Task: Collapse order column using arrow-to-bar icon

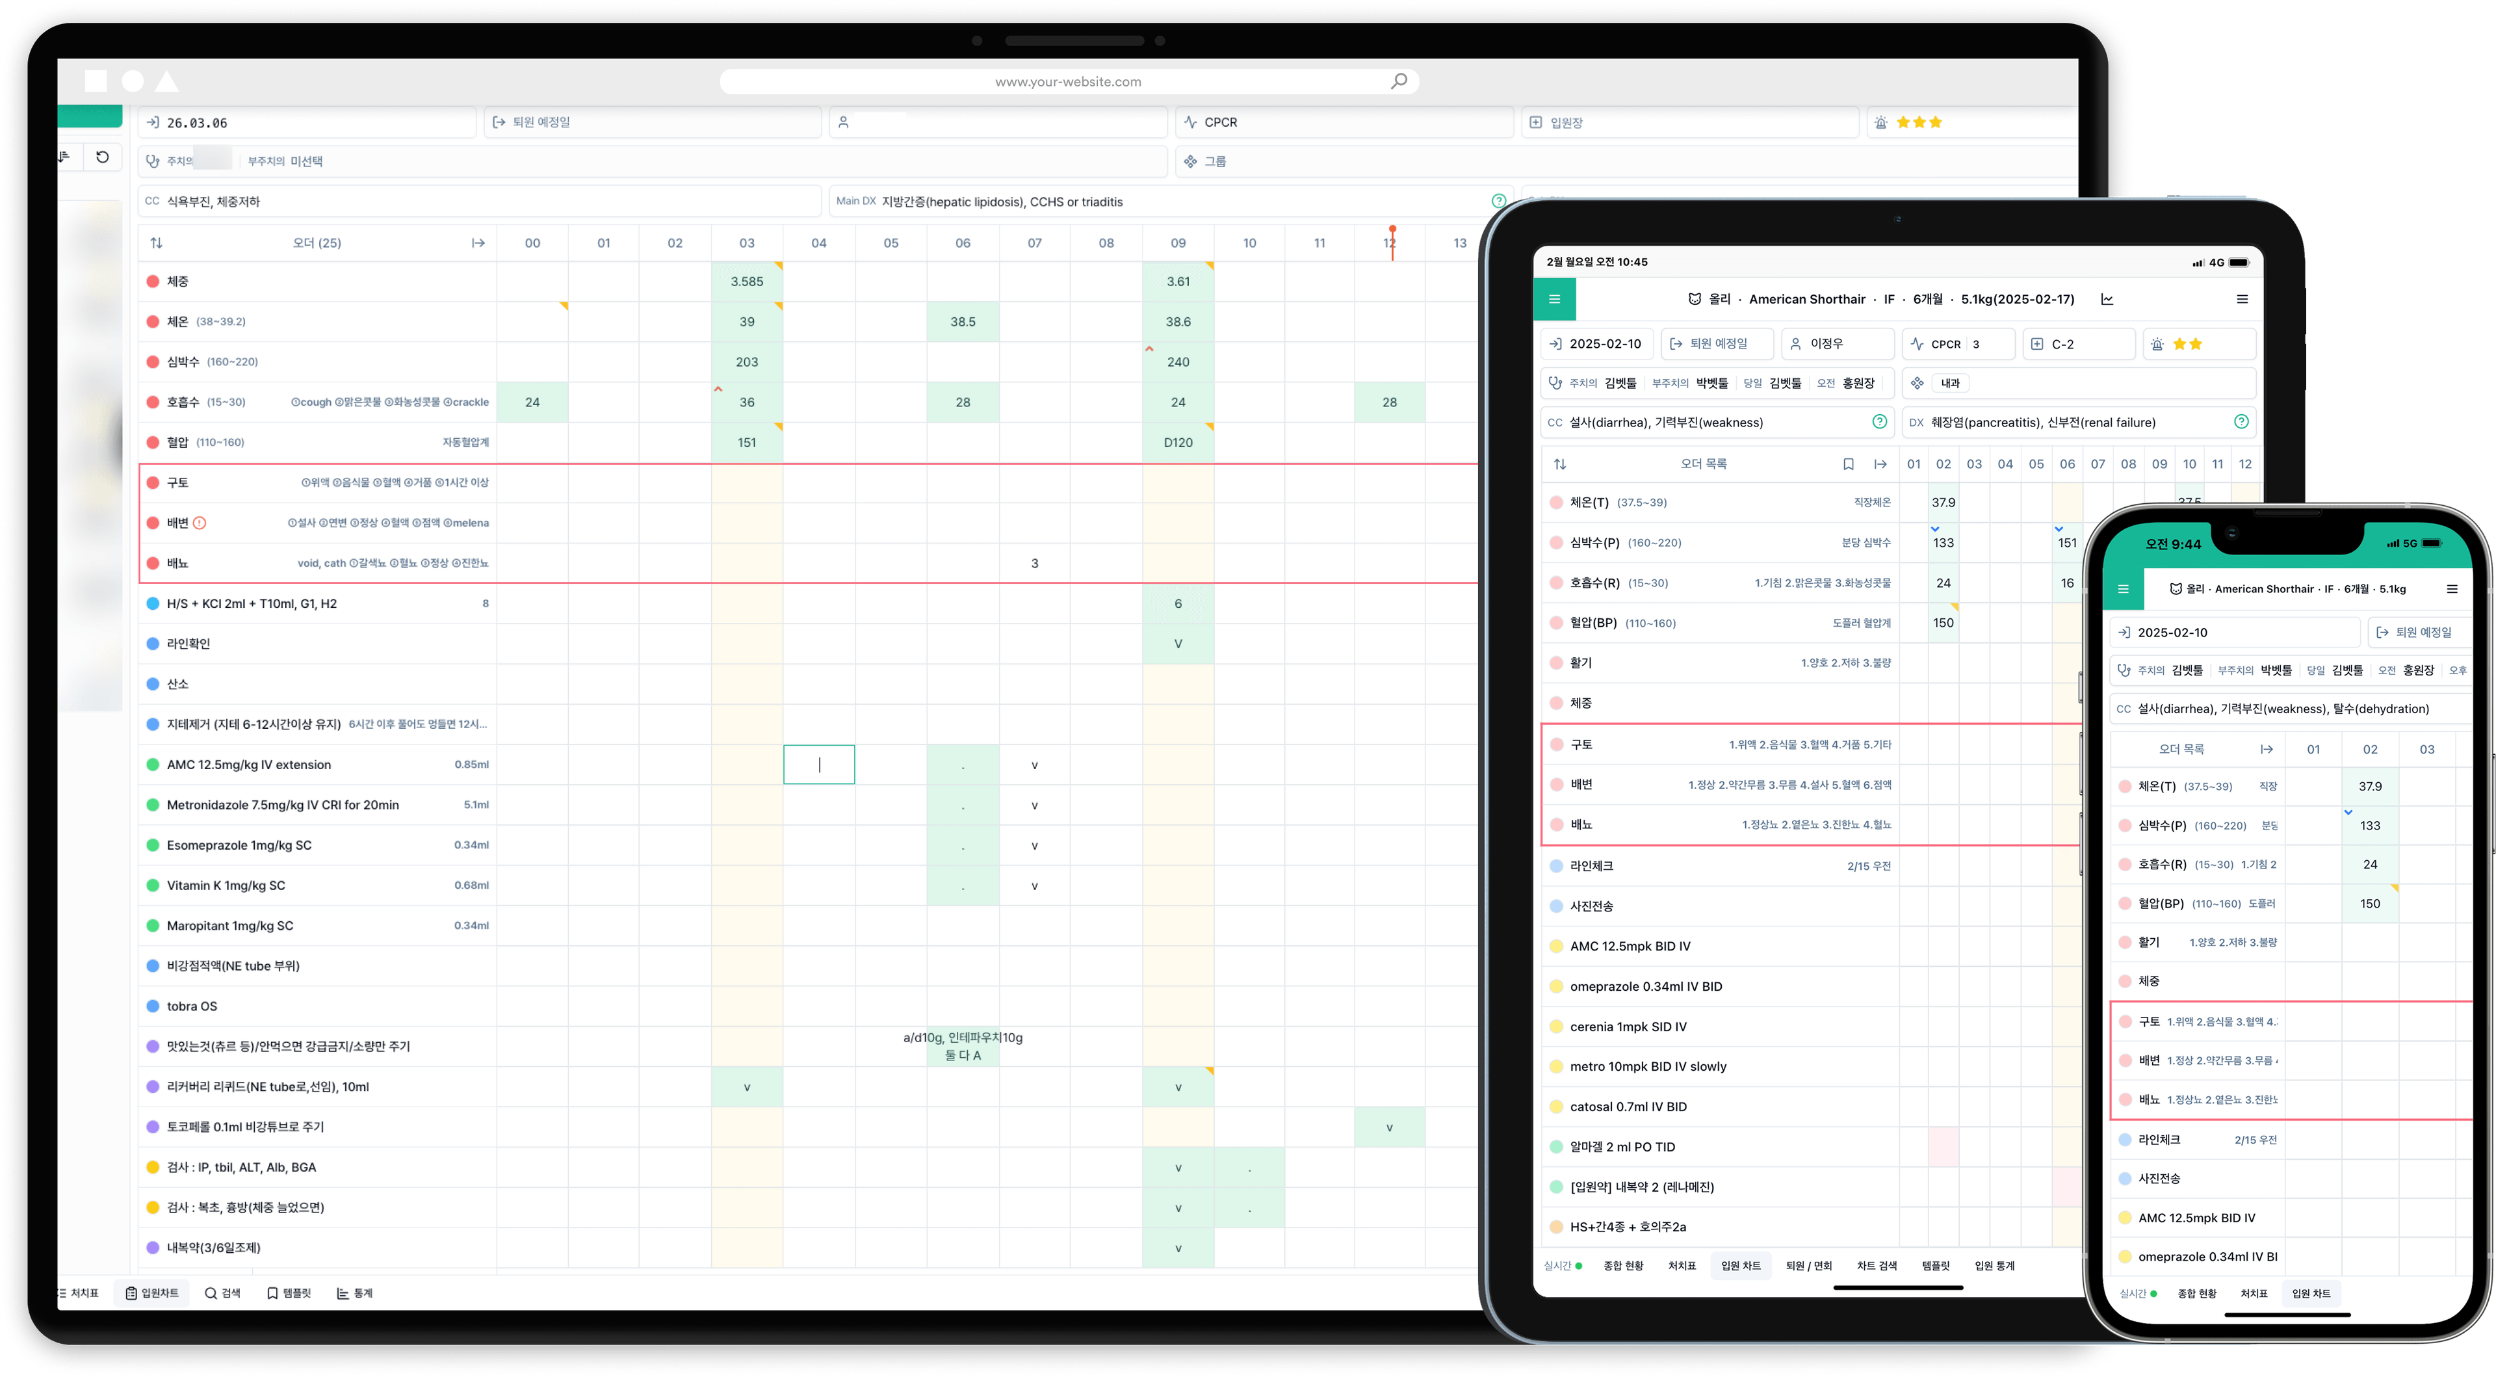Action: (478, 243)
